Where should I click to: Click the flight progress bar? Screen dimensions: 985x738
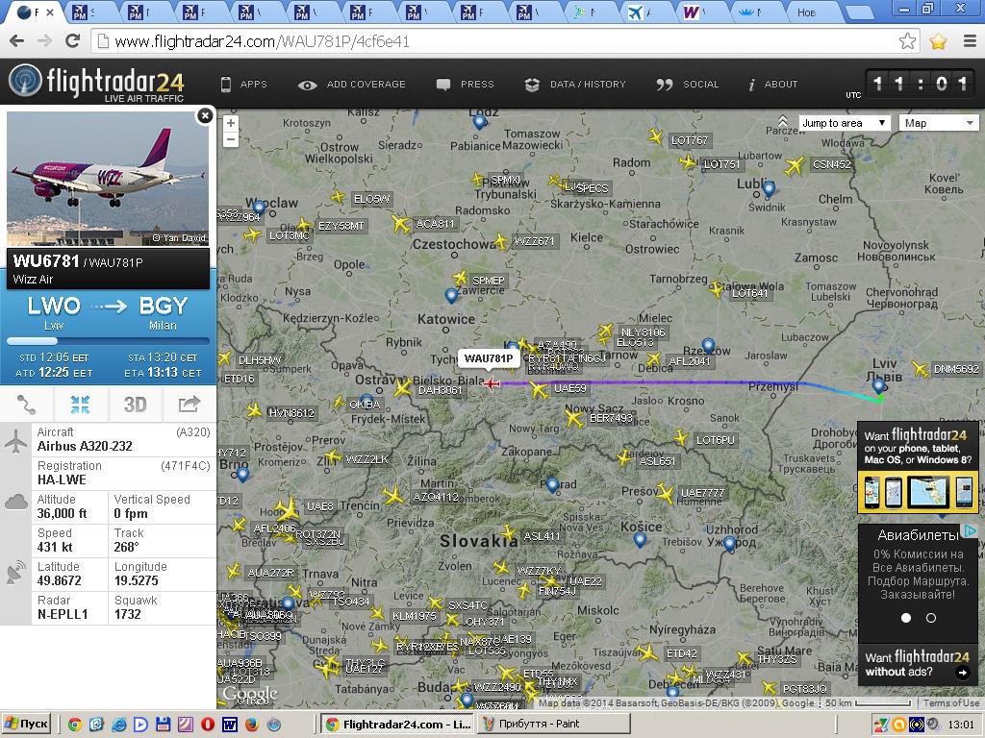108,341
